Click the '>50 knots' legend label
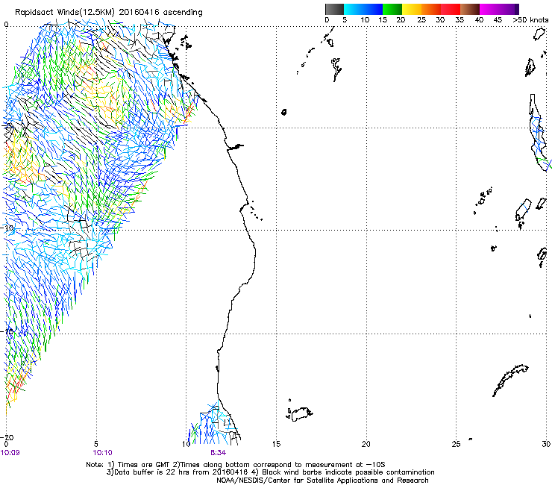 click(x=530, y=20)
